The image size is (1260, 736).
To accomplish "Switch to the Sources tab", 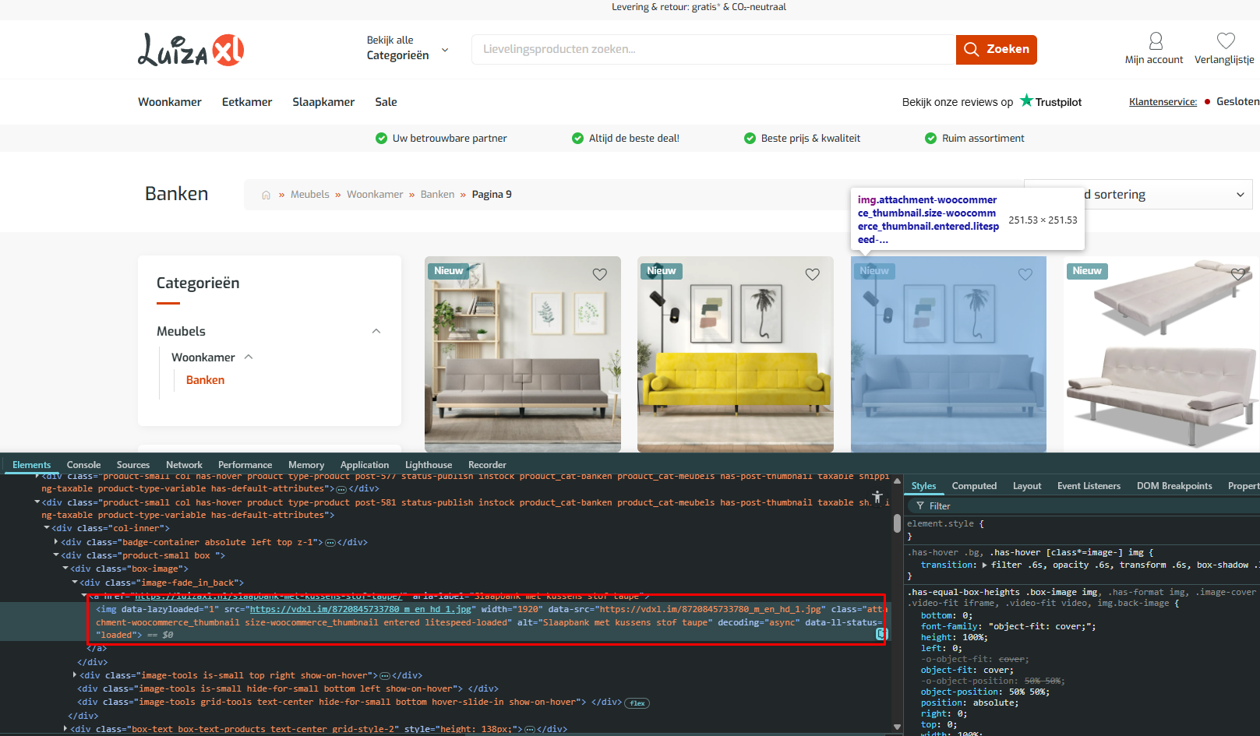I will [133, 465].
